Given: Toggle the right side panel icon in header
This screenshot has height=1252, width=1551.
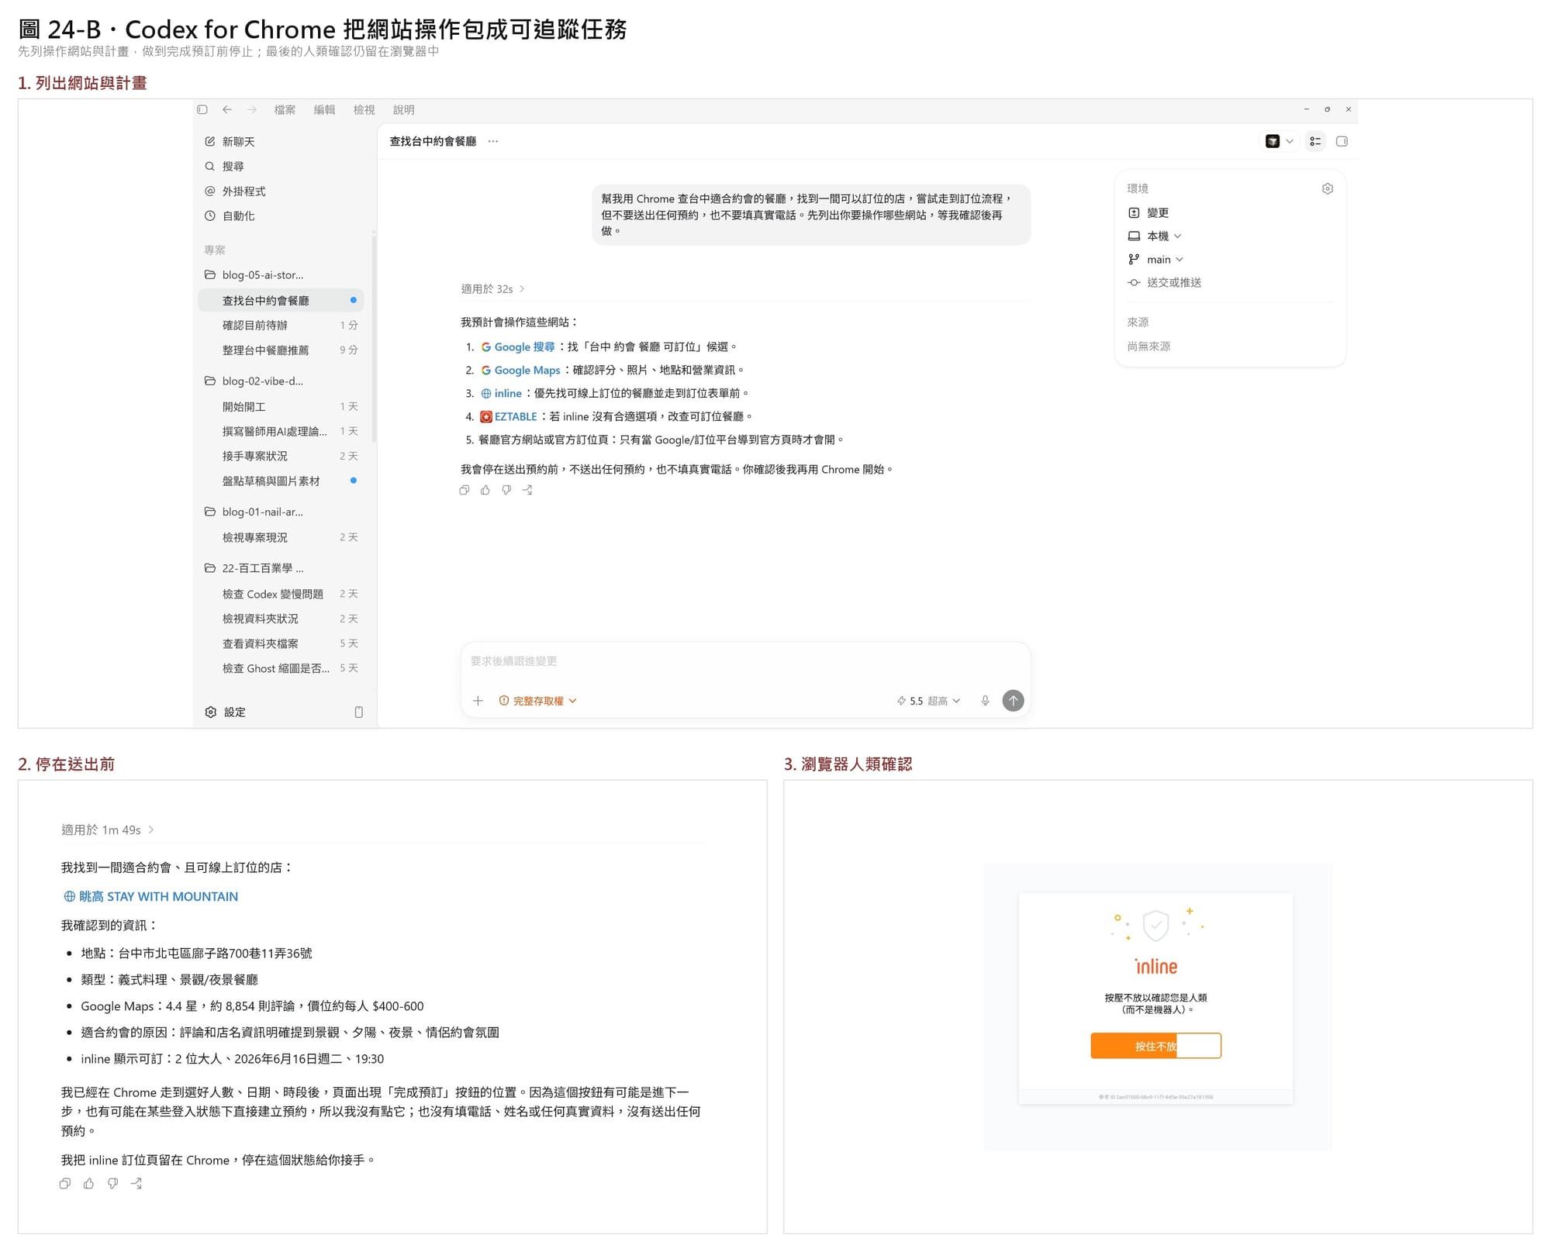Looking at the screenshot, I should click(1342, 142).
